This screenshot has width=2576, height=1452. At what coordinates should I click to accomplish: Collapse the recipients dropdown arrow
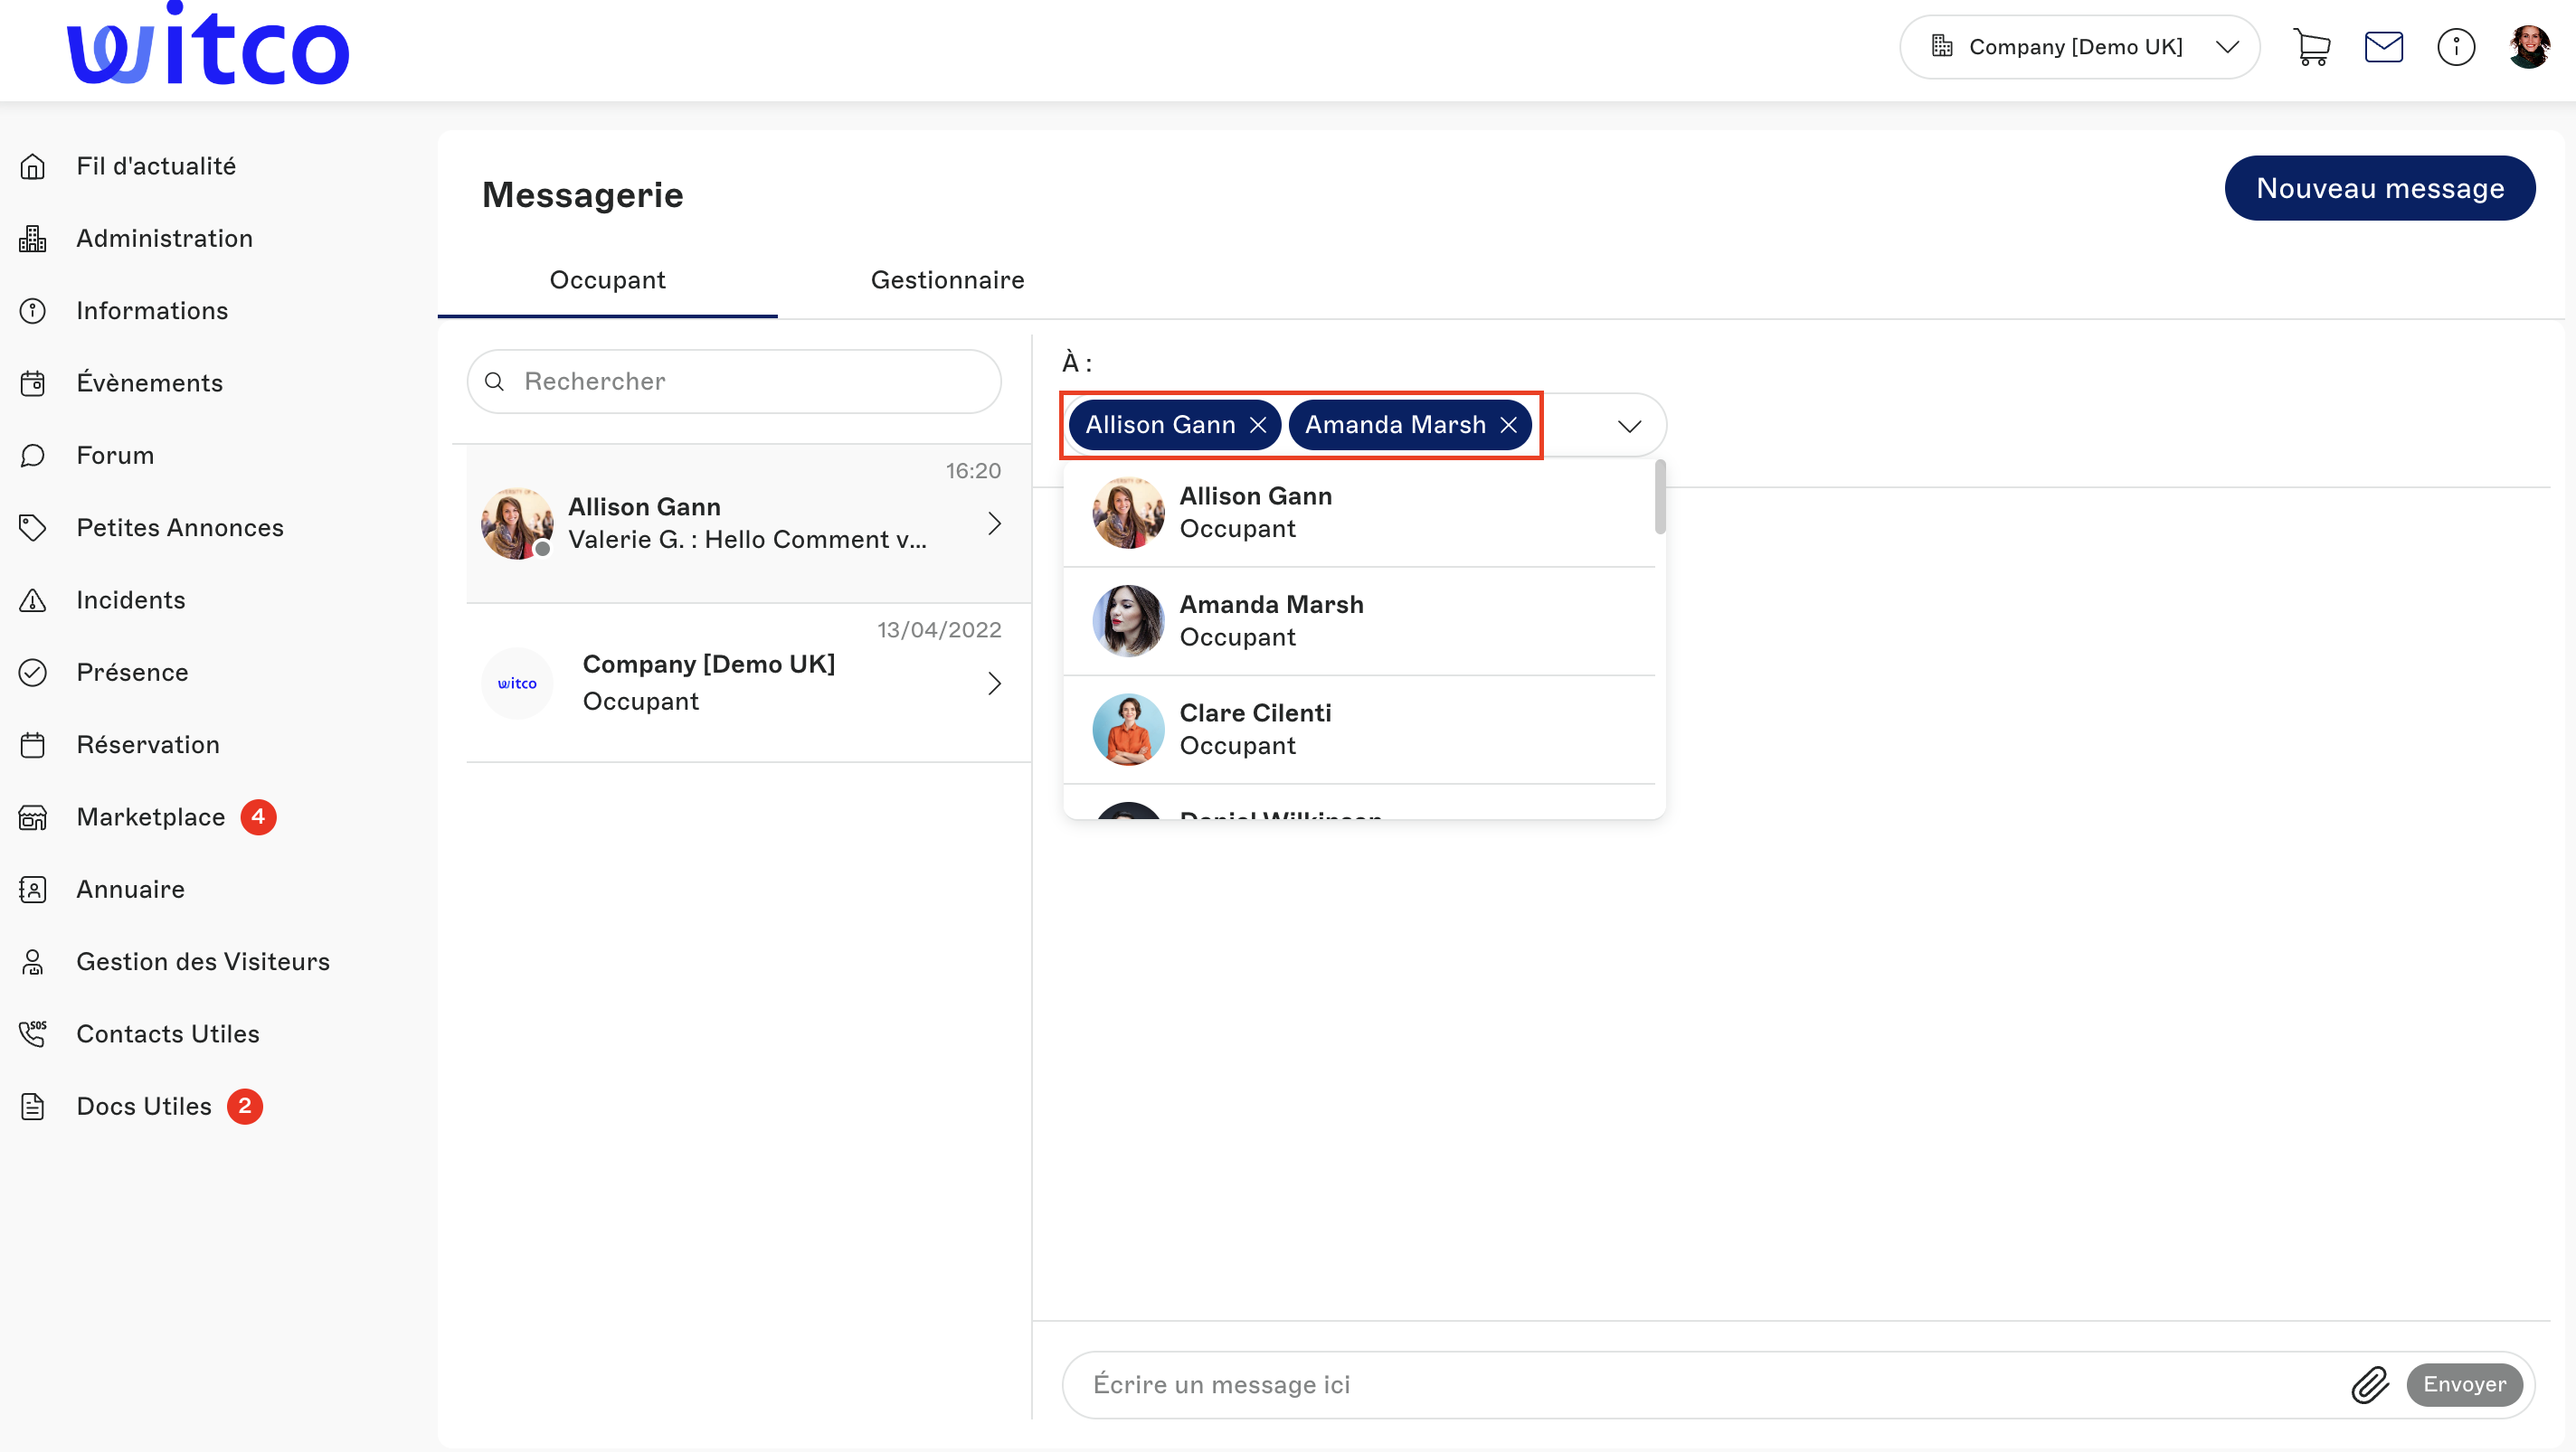pos(1629,426)
